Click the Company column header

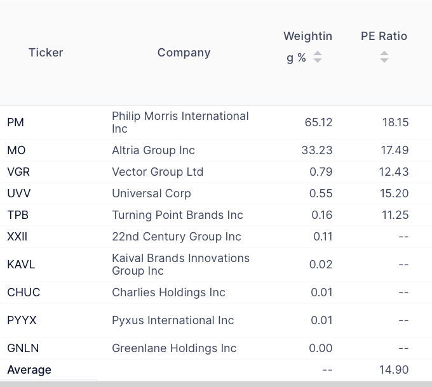(x=184, y=53)
